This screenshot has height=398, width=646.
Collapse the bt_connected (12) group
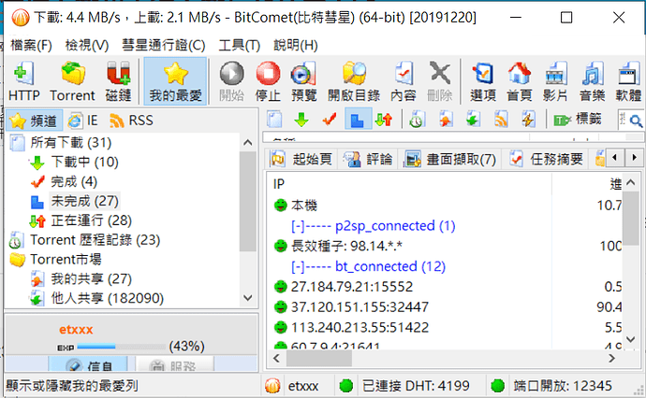click(298, 266)
